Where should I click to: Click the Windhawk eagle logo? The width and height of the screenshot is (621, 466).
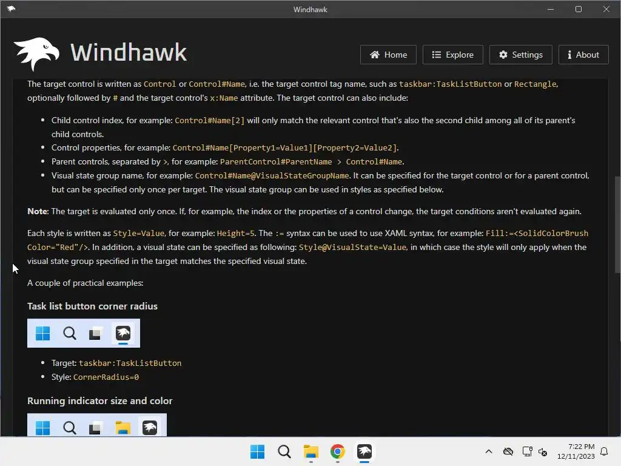[36, 53]
